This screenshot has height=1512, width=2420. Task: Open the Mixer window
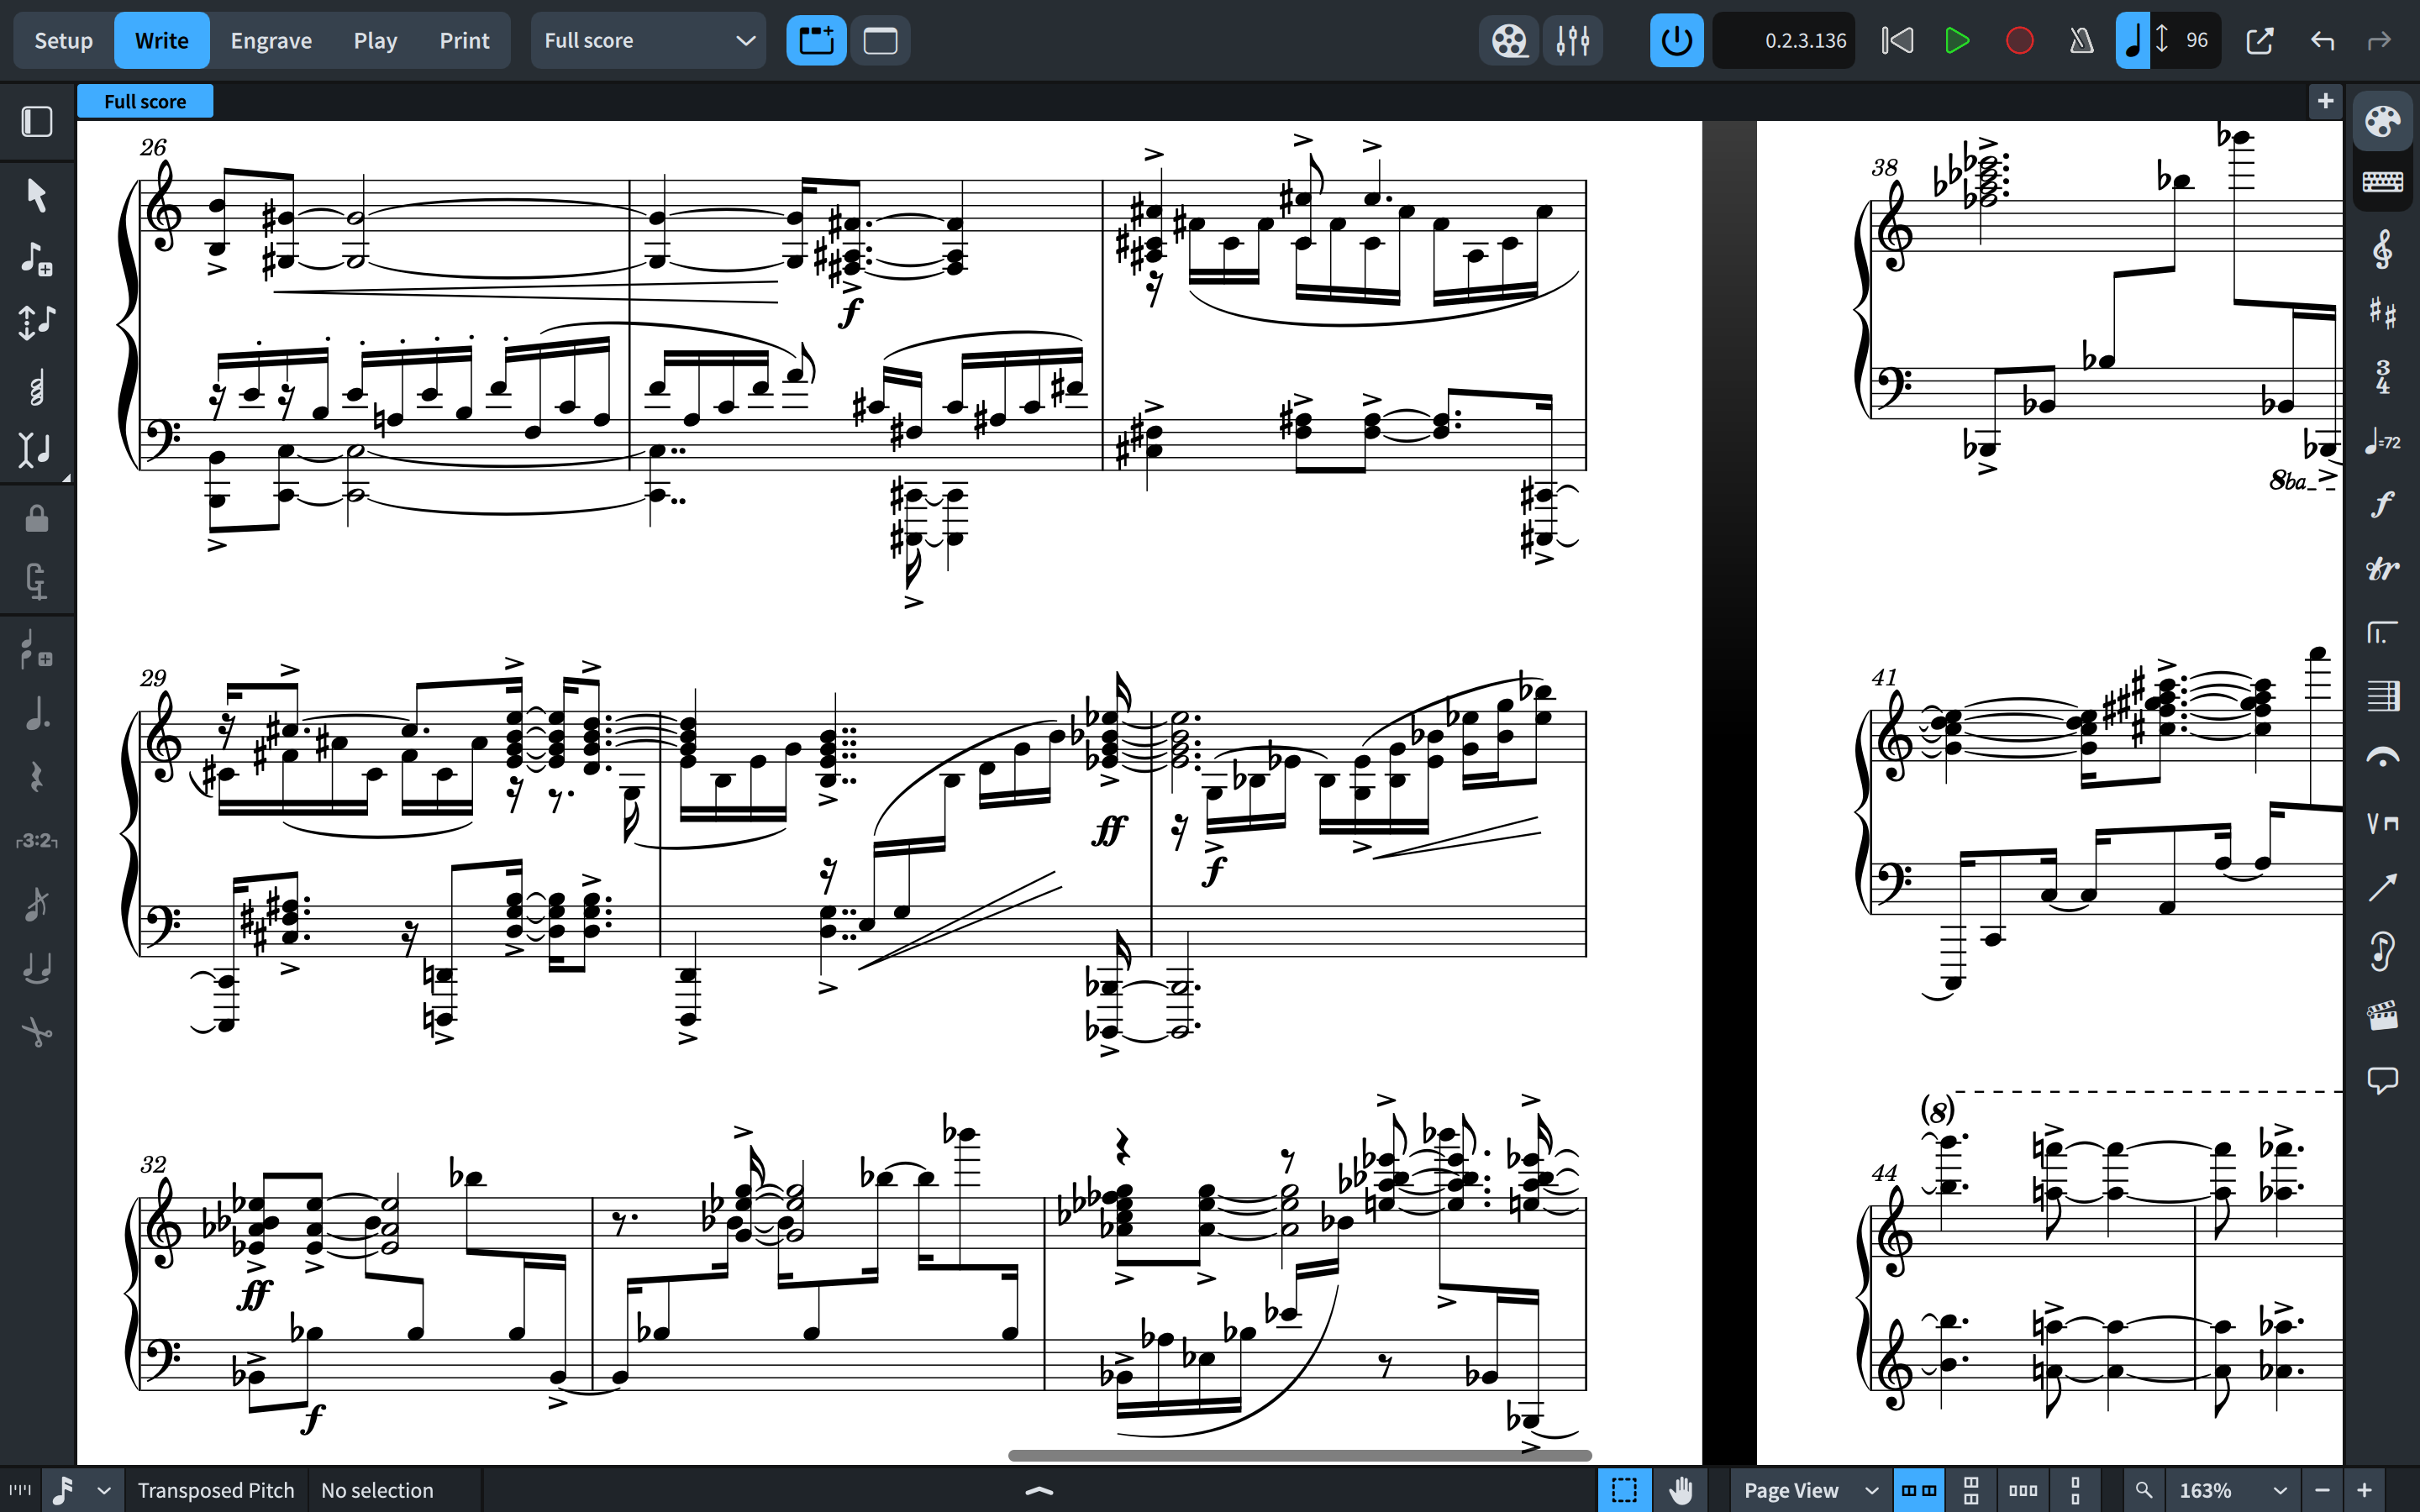point(1573,41)
